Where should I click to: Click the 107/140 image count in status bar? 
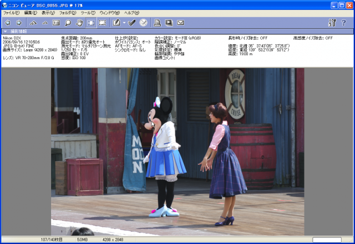coord(52,240)
